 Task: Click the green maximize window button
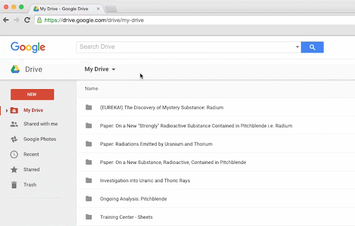pos(21,7)
